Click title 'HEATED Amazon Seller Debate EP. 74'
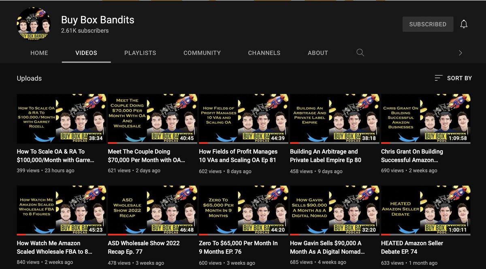Viewport: 486px width, 269px height. (412, 248)
